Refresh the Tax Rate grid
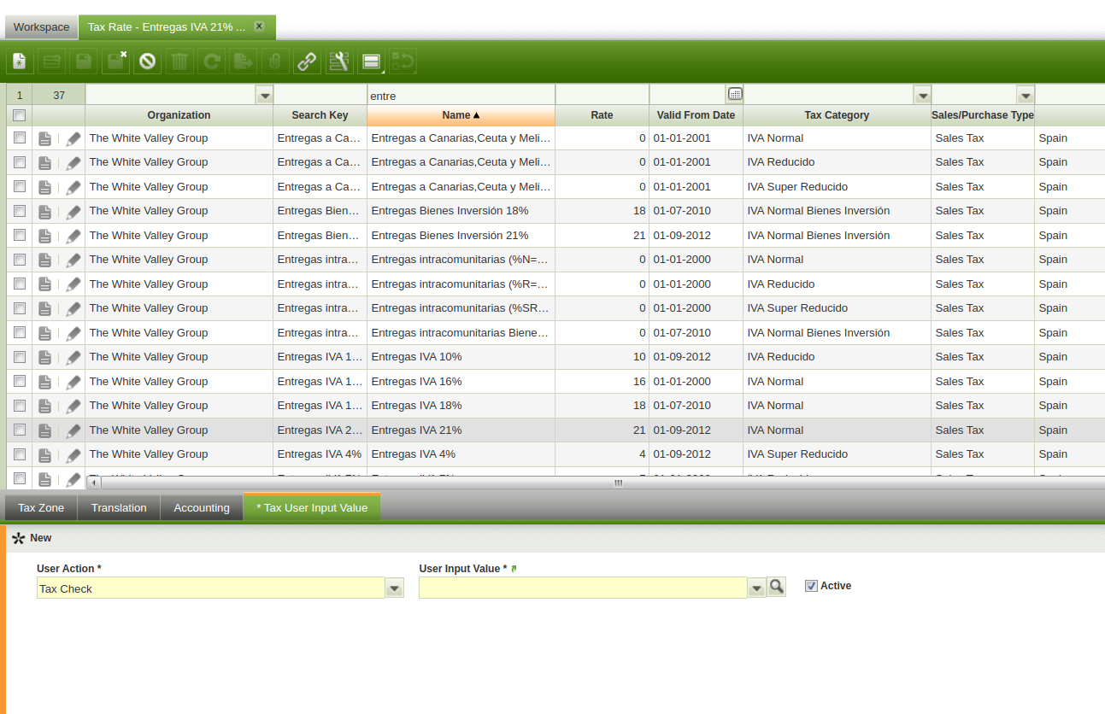The width and height of the screenshot is (1105, 714). coord(211,61)
